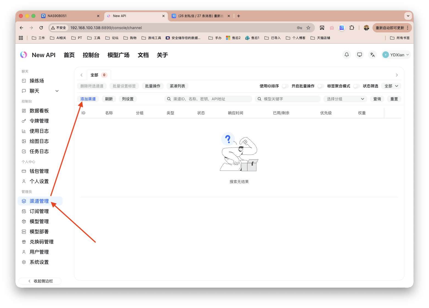Switch to the 全部 channel tab
The height and width of the screenshot is (308, 429).
pyautogui.click(x=95, y=75)
